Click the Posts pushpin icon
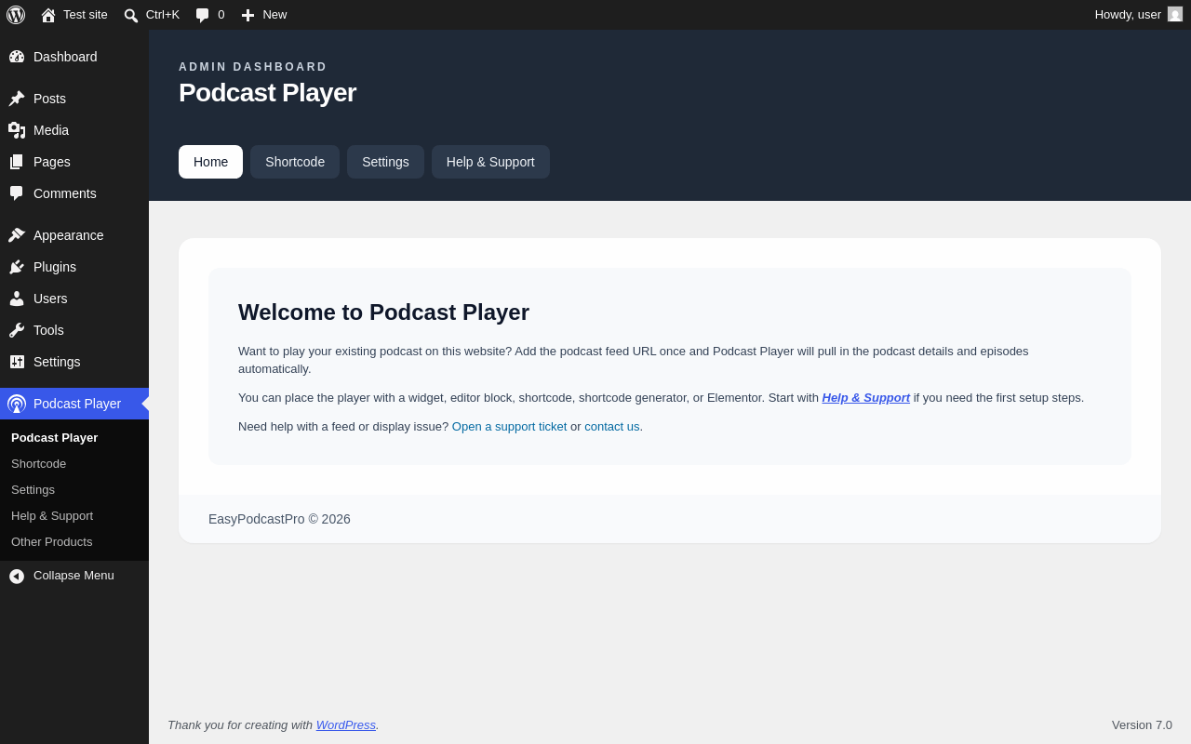Viewport: 1191px width, 744px height. point(17,99)
